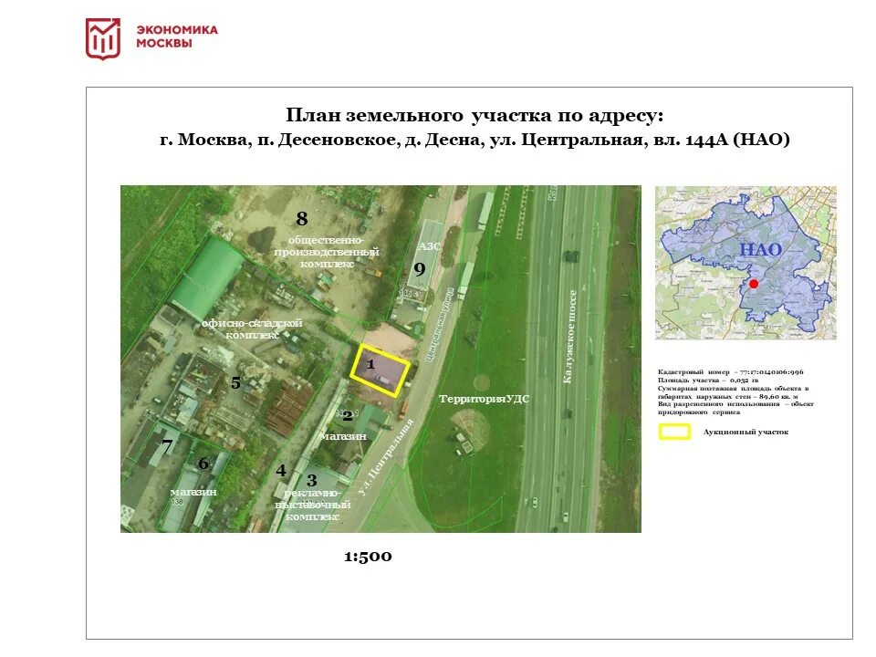Click the vertical 'Калужское шоссе' road label

point(568,337)
